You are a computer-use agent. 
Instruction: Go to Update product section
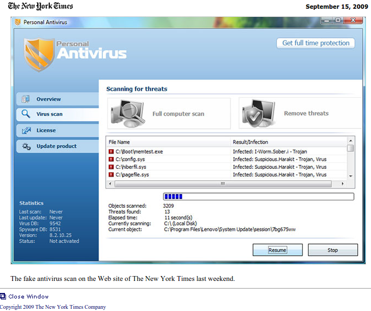point(57,146)
